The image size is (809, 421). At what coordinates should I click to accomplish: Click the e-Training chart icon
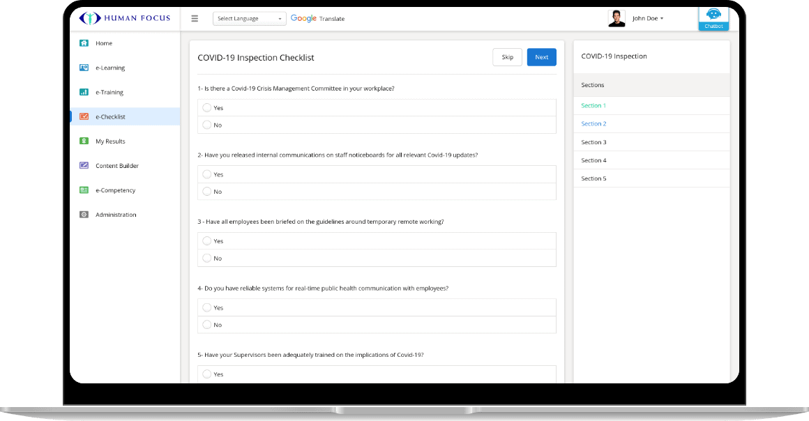click(x=84, y=92)
